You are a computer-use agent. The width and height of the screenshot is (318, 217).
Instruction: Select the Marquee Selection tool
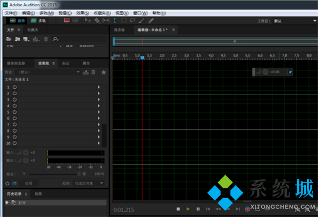[124, 20]
